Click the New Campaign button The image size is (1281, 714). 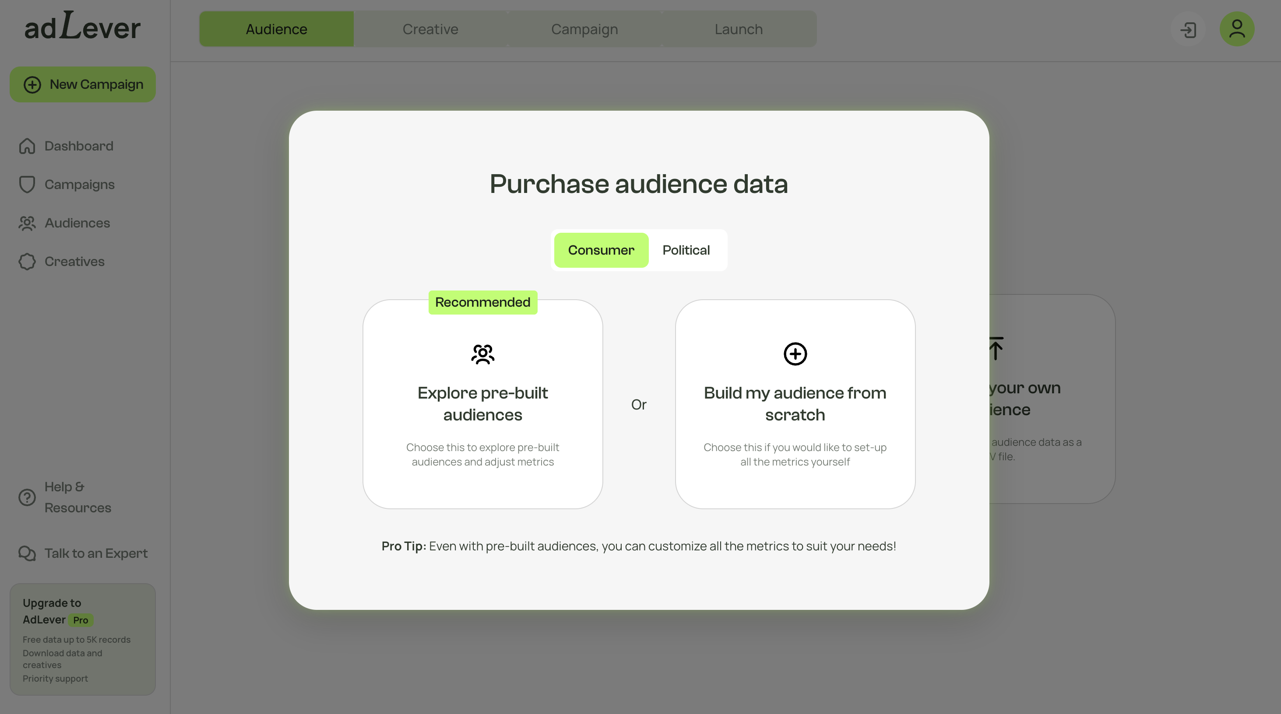[x=83, y=84]
